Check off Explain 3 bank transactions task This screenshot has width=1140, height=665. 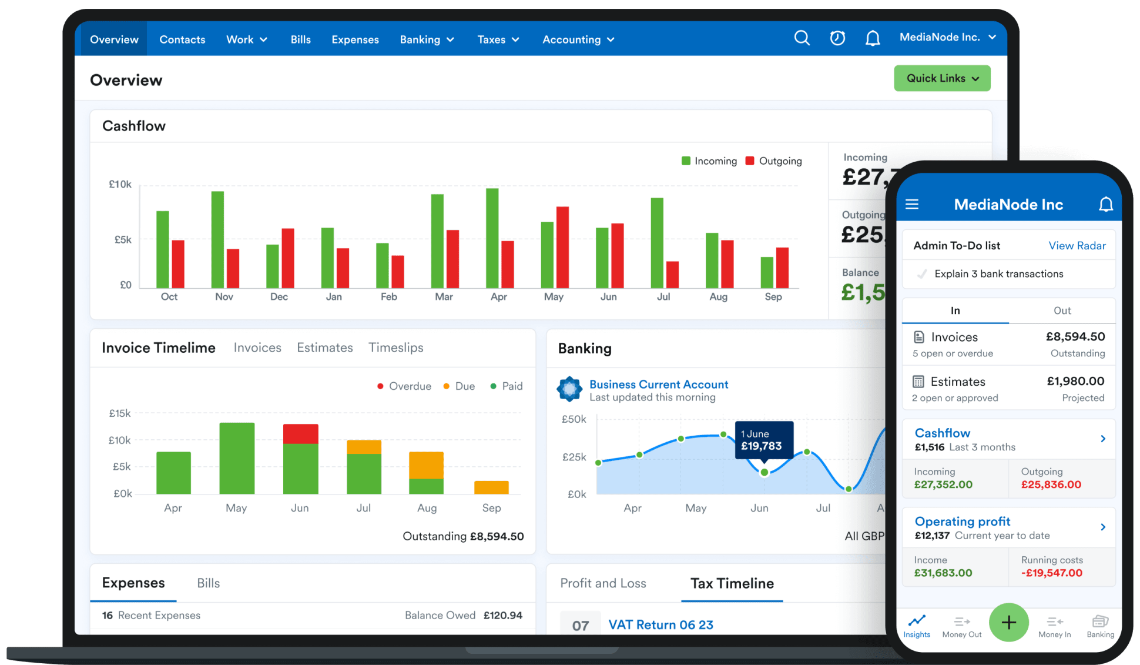coord(921,273)
